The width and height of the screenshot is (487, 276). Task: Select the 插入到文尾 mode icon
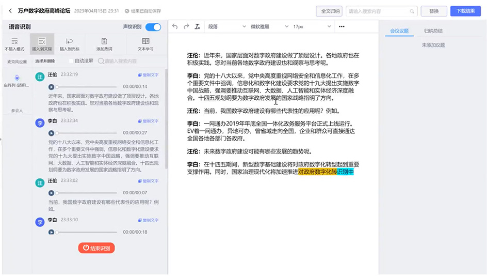[x=42, y=44]
